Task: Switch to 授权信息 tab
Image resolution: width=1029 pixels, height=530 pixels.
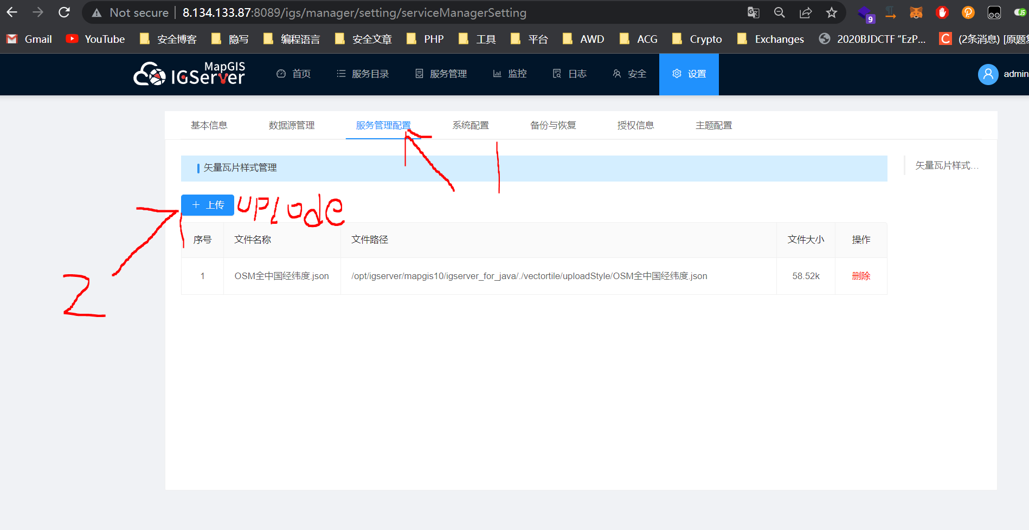Action: click(635, 125)
